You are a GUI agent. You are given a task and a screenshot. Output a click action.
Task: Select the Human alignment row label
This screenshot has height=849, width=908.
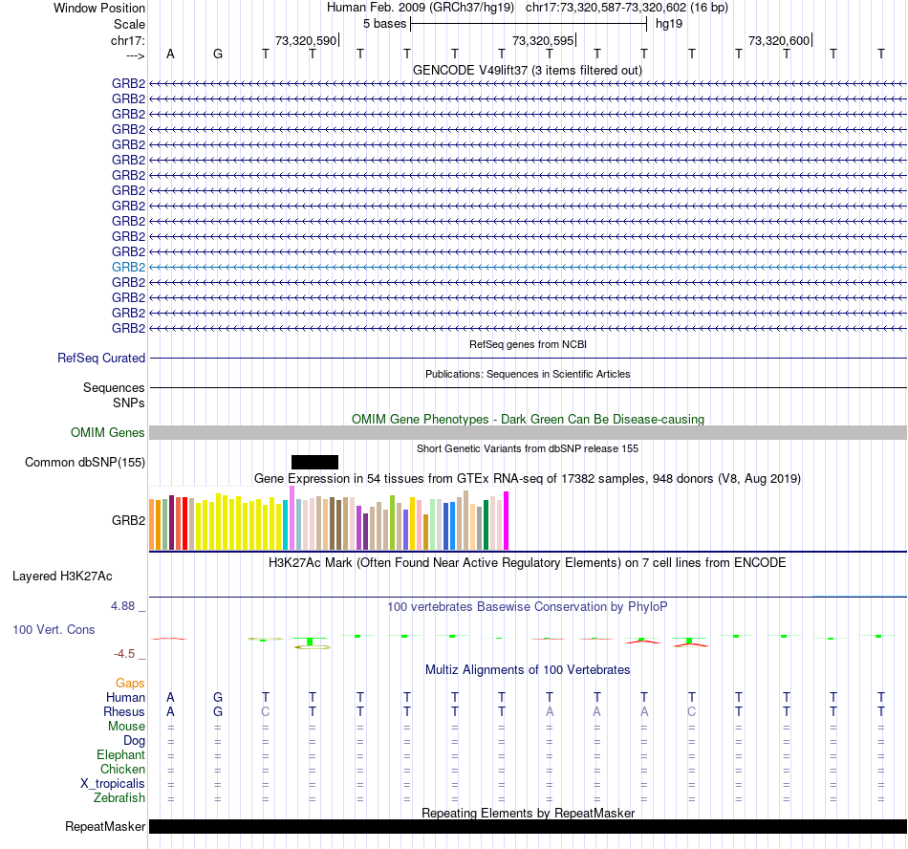pyautogui.click(x=125, y=697)
